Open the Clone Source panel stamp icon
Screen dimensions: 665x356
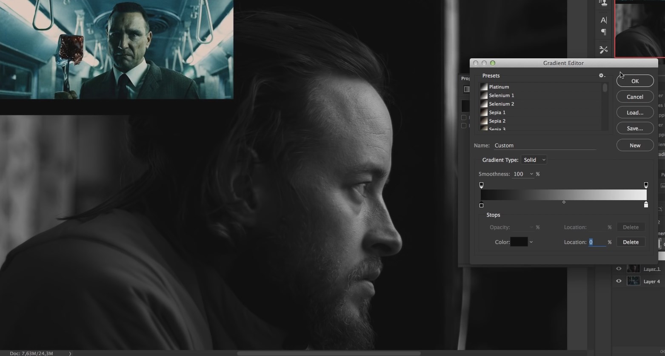pos(603,3)
